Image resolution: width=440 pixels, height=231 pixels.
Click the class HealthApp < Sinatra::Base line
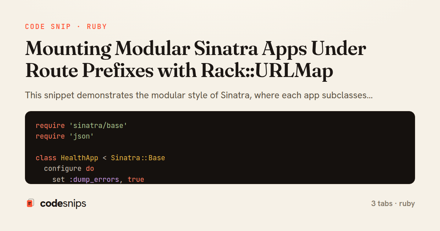[100, 158]
